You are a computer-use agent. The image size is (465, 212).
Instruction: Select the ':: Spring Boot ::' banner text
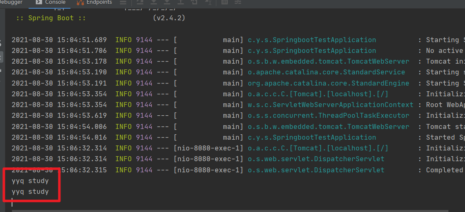[x=51, y=18]
